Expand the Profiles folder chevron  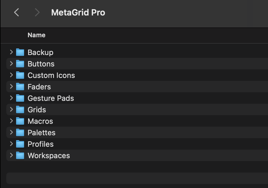(11, 144)
